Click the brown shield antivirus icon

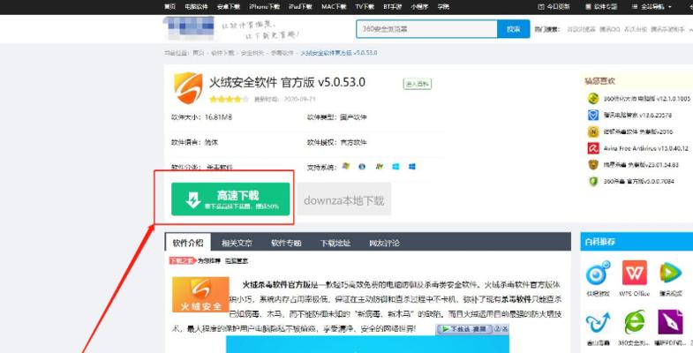tap(592, 165)
